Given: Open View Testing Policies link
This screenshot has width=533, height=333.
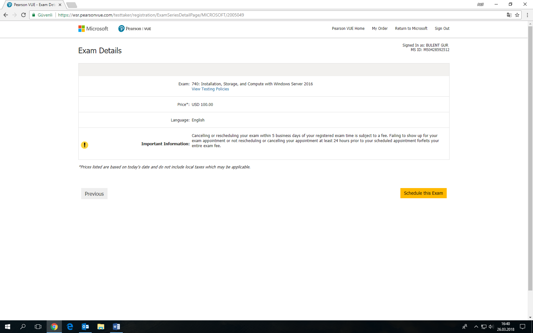Looking at the screenshot, I should [210, 89].
